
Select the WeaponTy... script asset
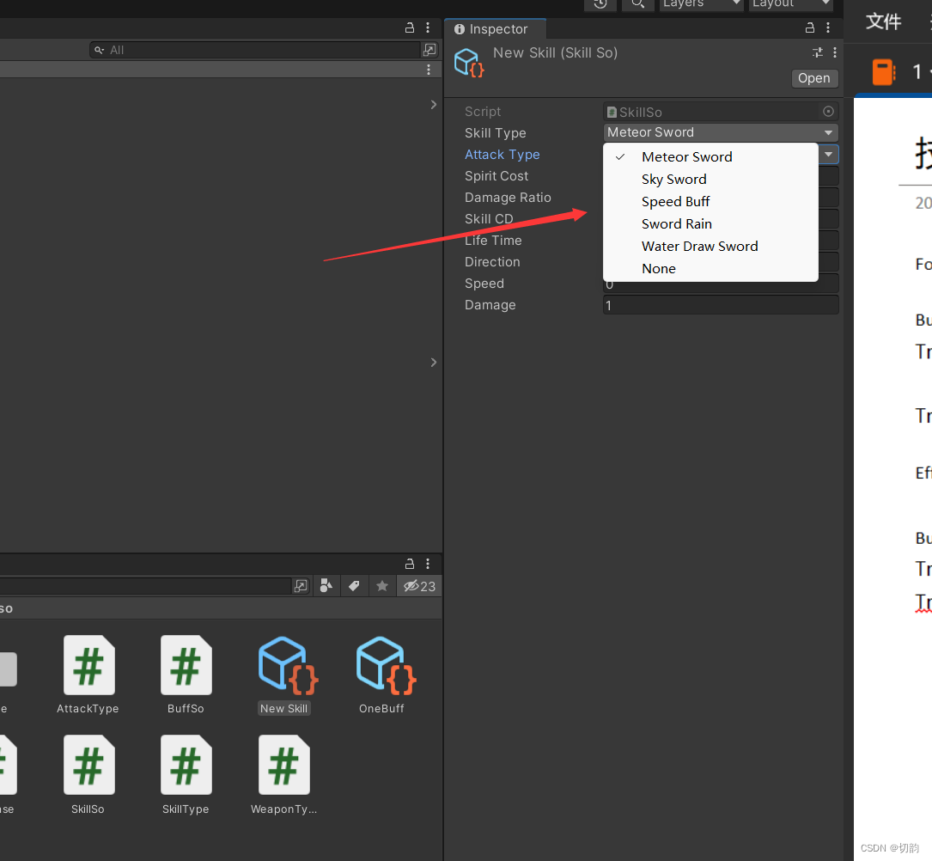click(284, 775)
